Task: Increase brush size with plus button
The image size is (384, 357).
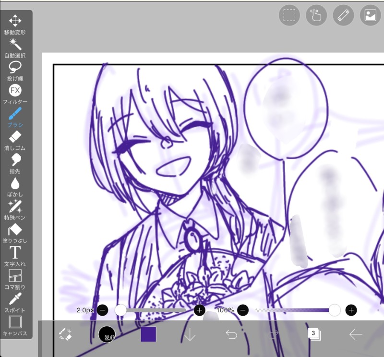Action: [x=199, y=310]
